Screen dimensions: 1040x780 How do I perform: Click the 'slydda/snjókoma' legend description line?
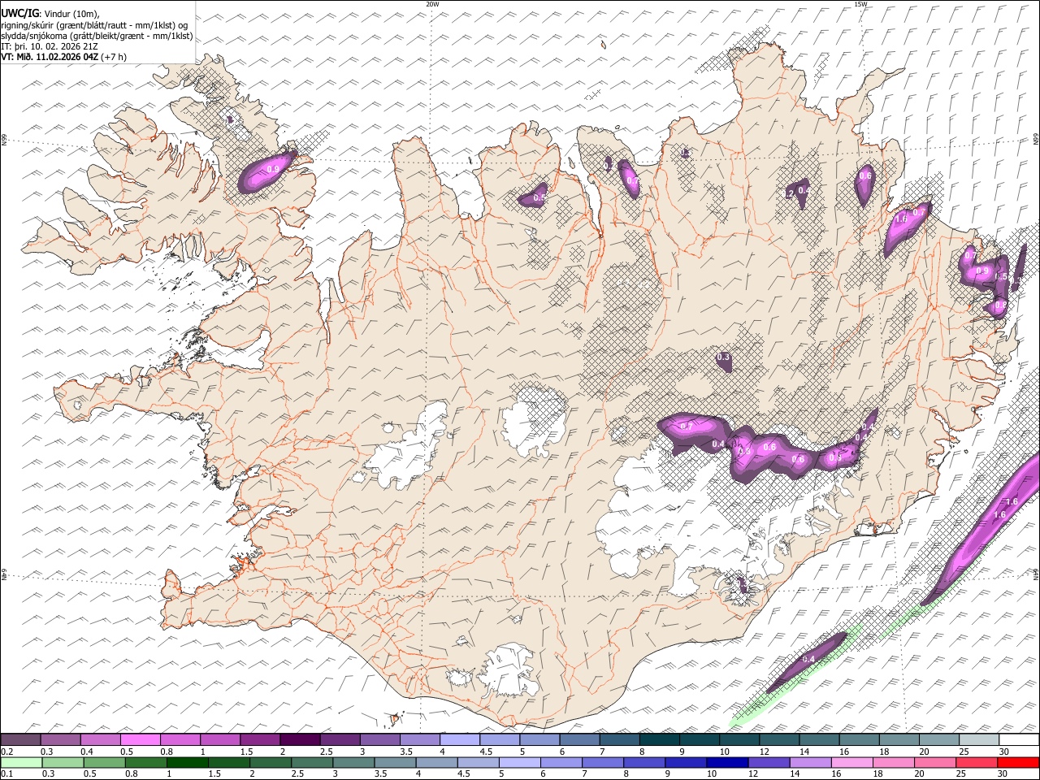97,36
